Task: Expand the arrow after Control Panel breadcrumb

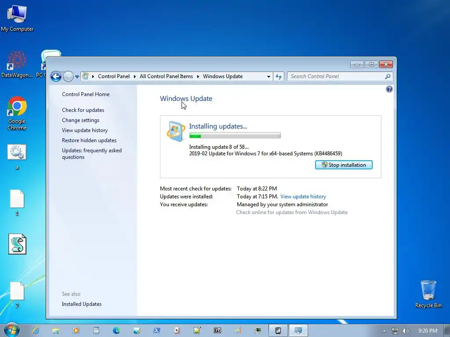Action: point(134,76)
